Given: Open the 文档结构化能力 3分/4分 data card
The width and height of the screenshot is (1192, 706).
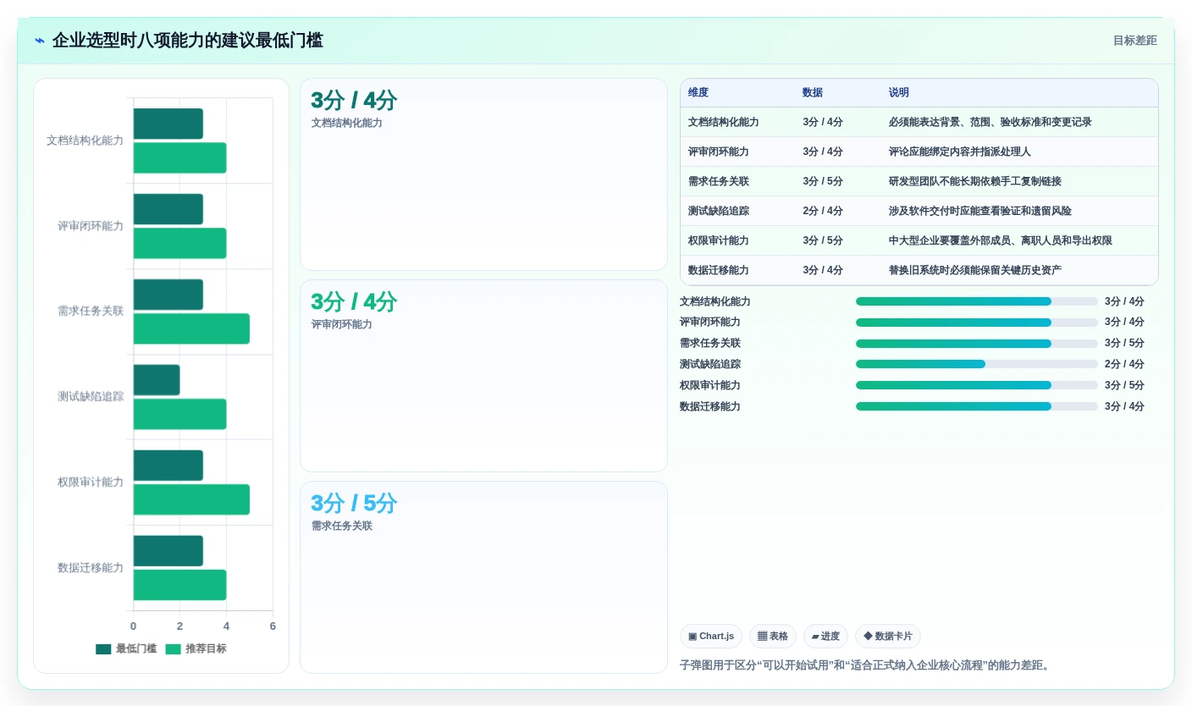Looking at the screenshot, I should (x=483, y=174).
